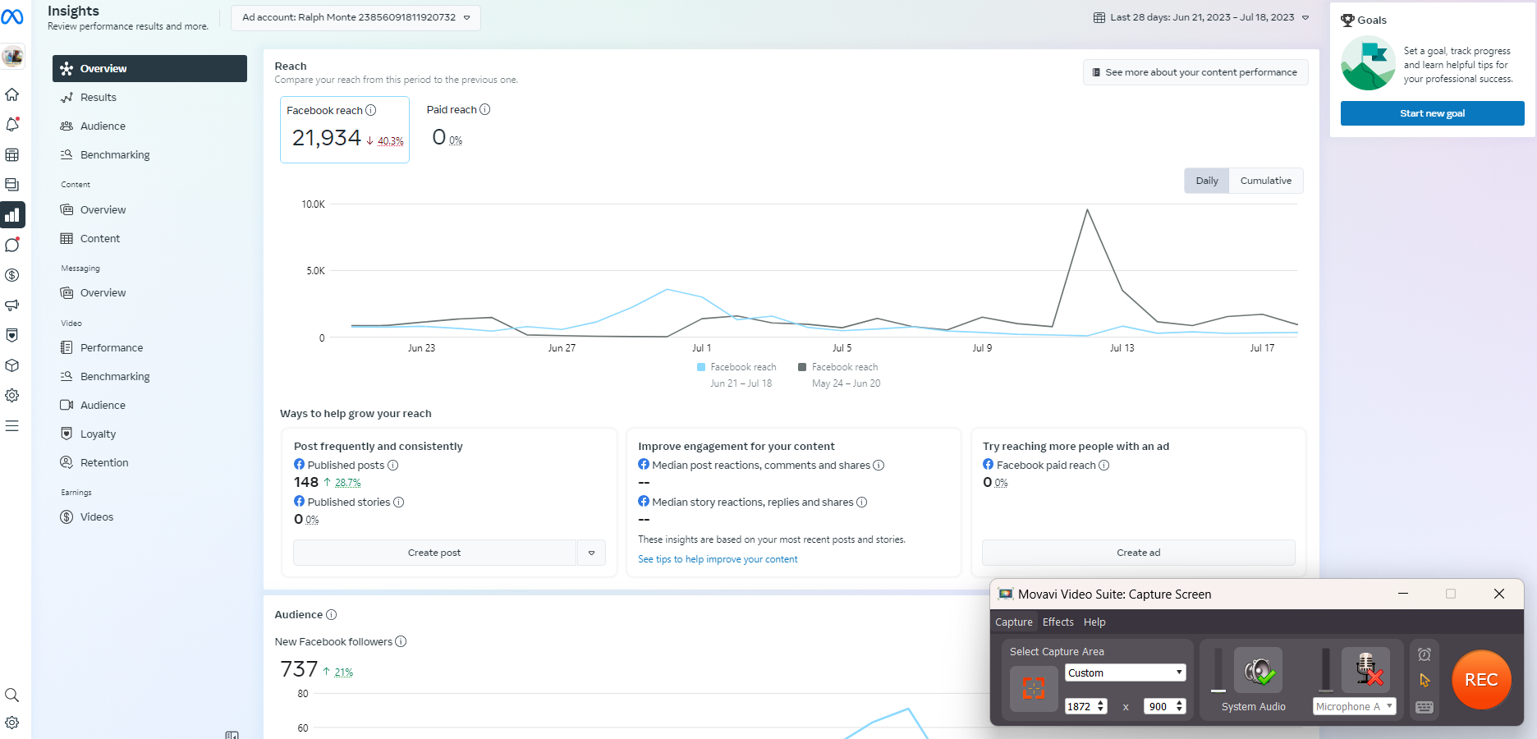Open the page profile picture thumbnail
Screen dimensions: 1537x739
(x=12, y=57)
